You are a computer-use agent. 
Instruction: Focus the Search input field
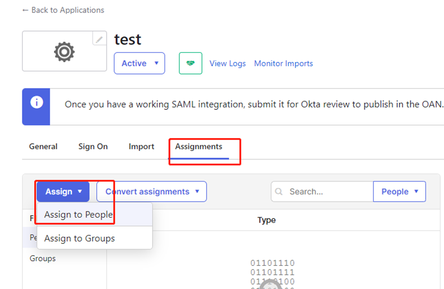click(322, 191)
